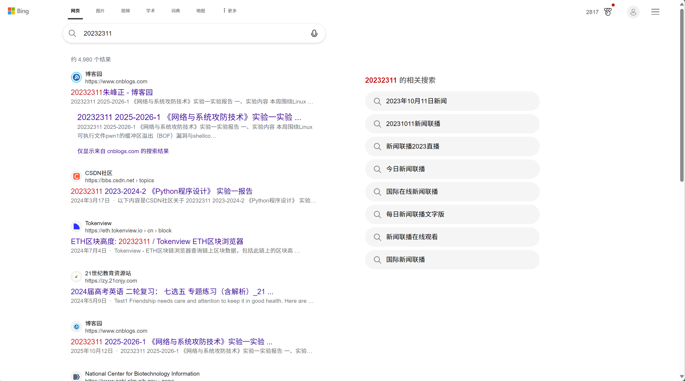Open the 地图 tab
Image resolution: width=685 pixels, height=381 pixels.
tap(200, 11)
